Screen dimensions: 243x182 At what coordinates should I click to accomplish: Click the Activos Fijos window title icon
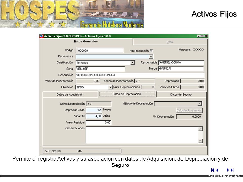pyautogui.click(x=42, y=36)
